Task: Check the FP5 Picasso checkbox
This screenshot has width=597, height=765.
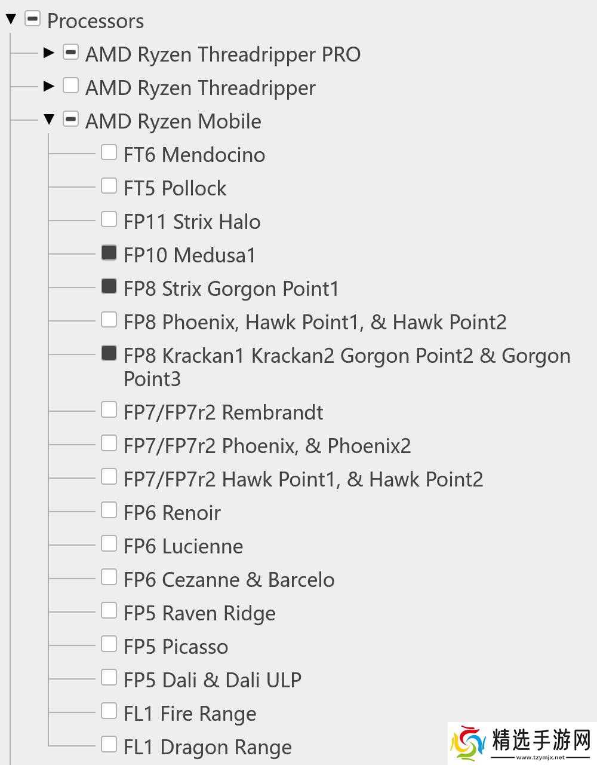Action: (109, 644)
